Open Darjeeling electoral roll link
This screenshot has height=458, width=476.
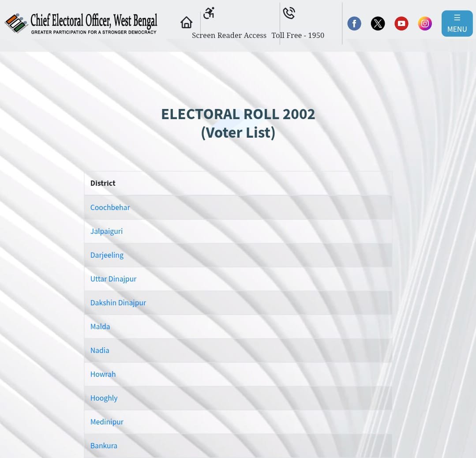point(107,255)
